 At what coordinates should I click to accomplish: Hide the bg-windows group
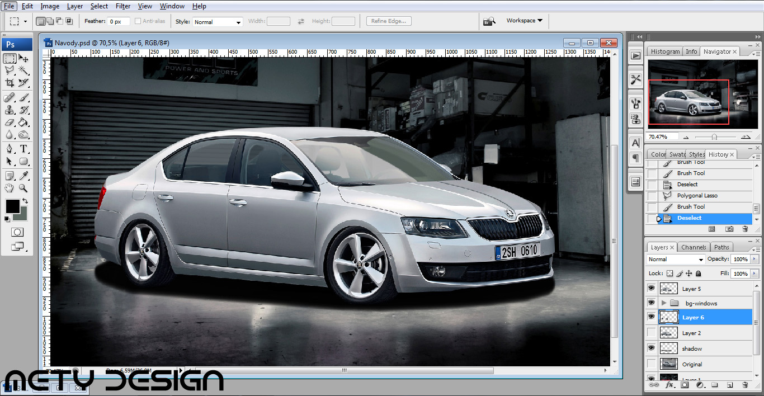click(x=651, y=303)
